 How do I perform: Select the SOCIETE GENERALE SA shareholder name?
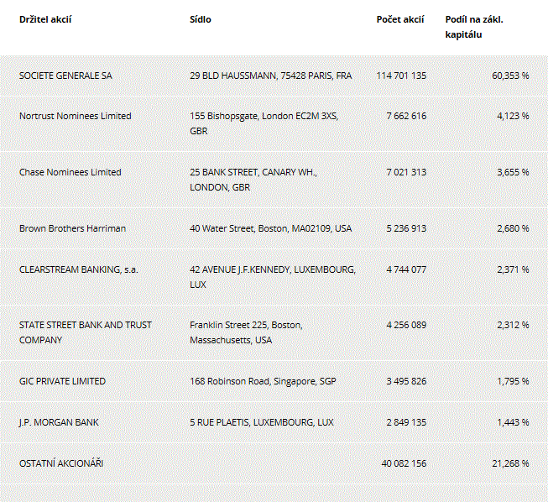pos(65,76)
